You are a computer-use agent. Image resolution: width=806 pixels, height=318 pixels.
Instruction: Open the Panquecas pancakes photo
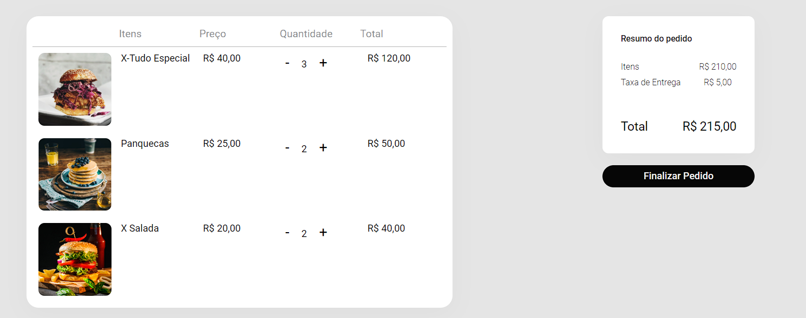[75, 174]
